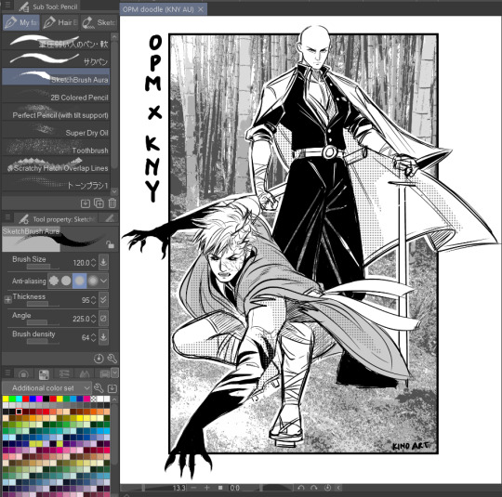Toggle the tool property lock icon
This screenshot has height=497, width=502.
110,244
